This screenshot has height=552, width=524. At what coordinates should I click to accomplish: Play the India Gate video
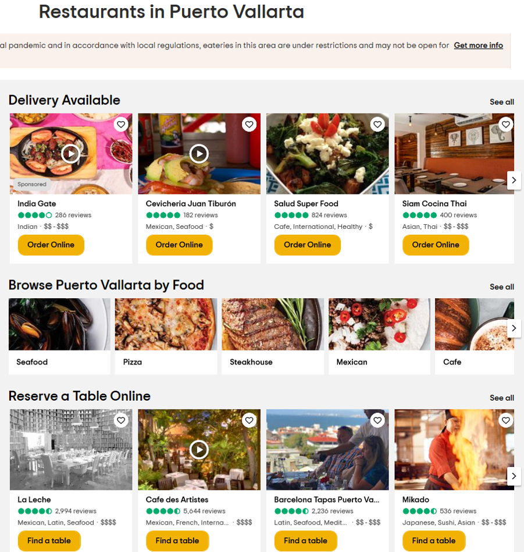(x=71, y=154)
